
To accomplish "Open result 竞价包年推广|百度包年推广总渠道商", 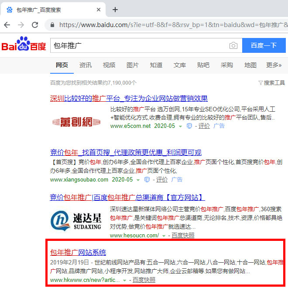I will coord(127,197).
